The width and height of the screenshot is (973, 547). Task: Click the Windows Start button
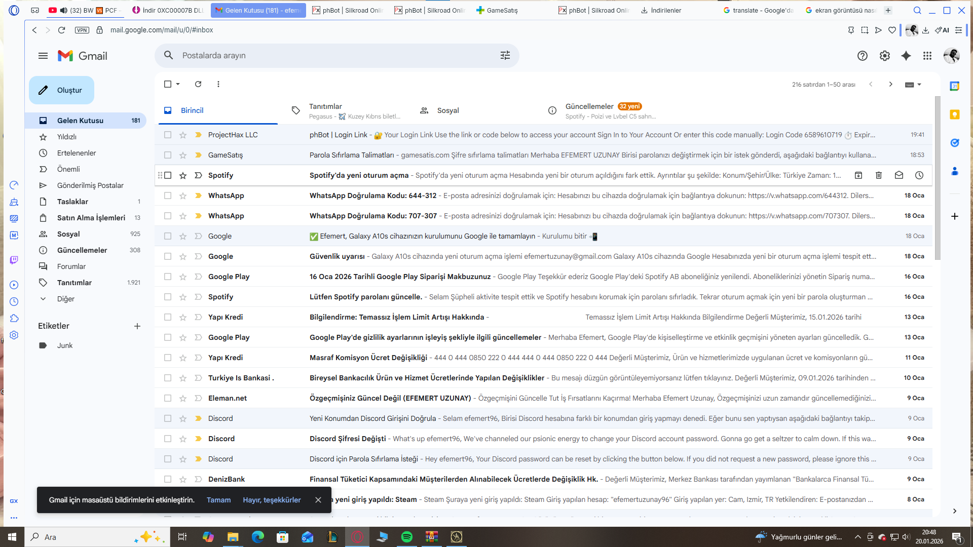click(x=12, y=537)
